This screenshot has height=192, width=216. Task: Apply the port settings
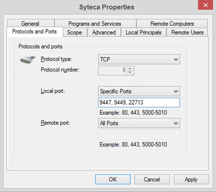tap(191, 179)
